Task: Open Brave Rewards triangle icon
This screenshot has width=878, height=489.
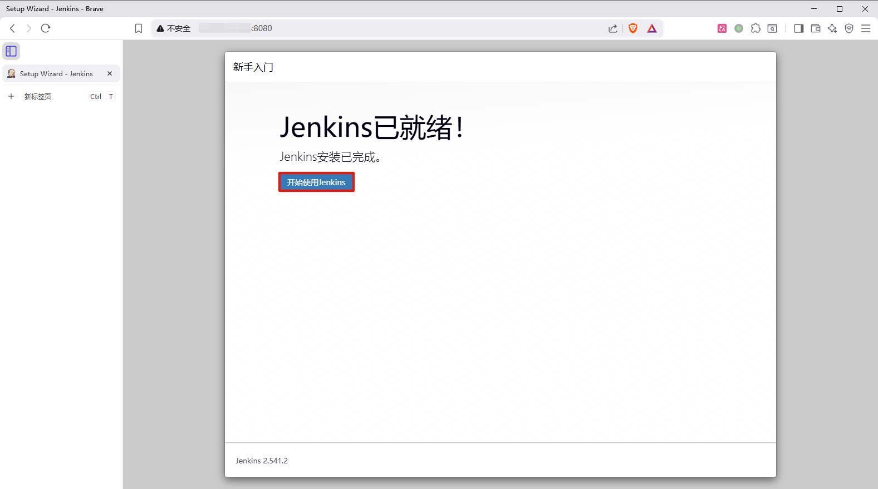Action: (x=652, y=28)
